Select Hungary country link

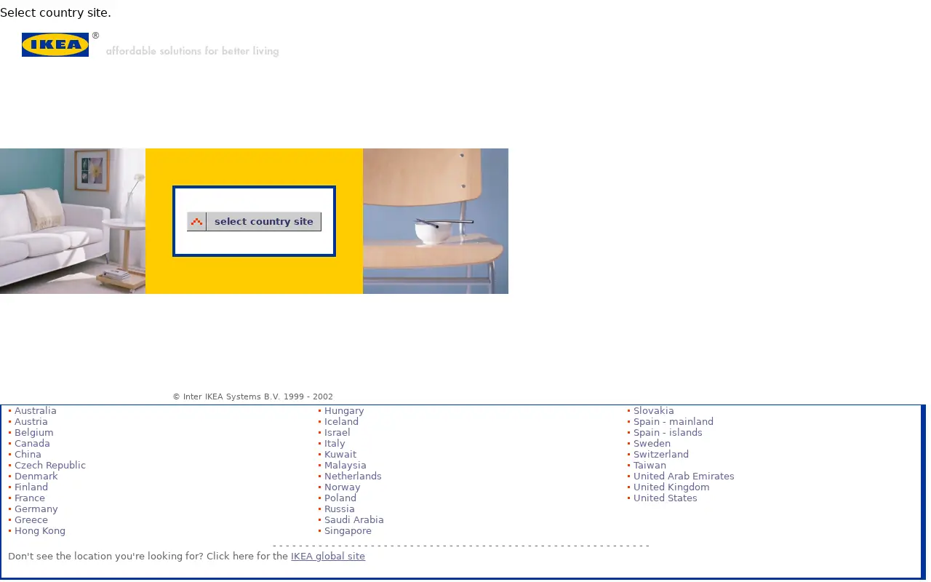click(344, 411)
